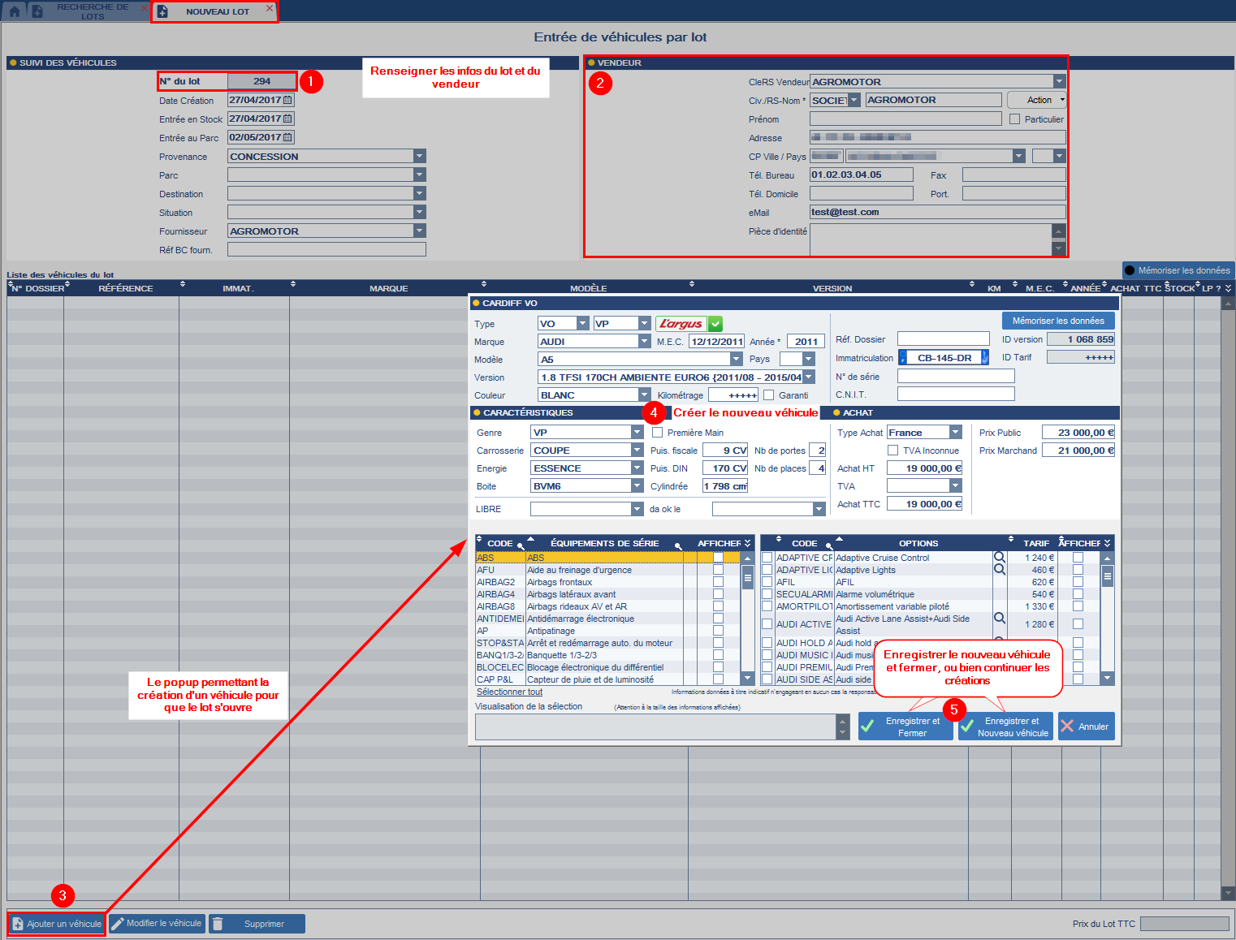Click the L'argus logo button
The image size is (1236, 940).
[681, 323]
